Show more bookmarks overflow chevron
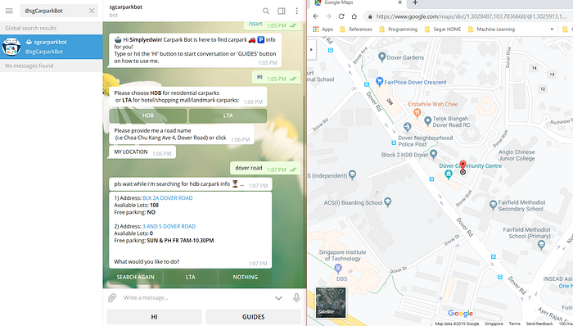The width and height of the screenshot is (573, 326). [553, 29]
